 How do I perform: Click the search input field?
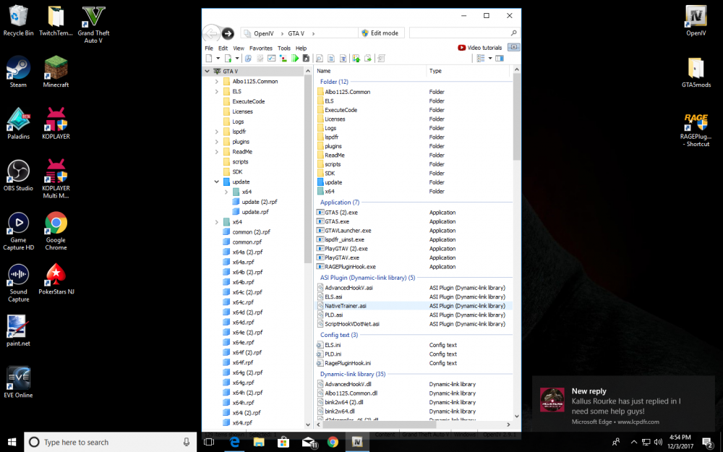[x=464, y=33]
